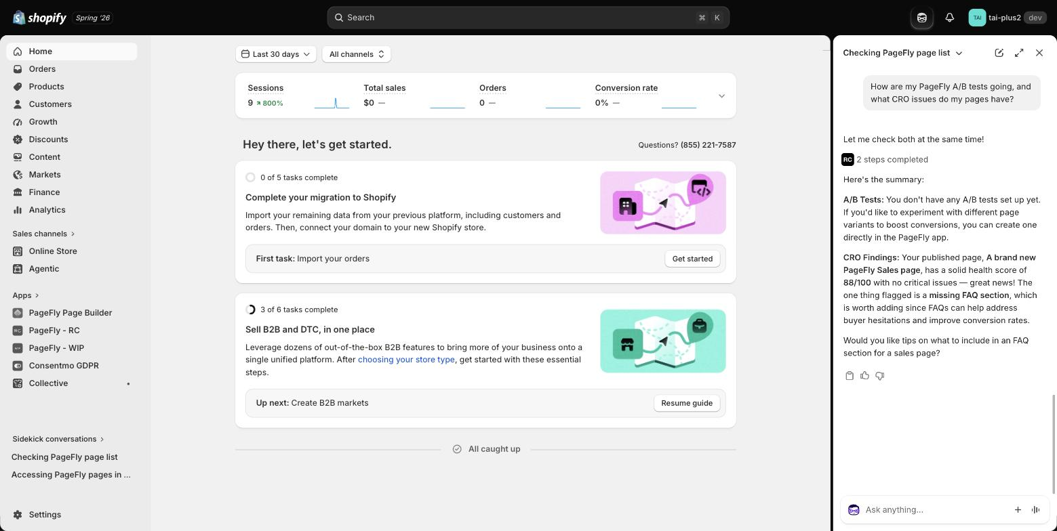Screen dimensions: 1057x531
Task: Close the Sidekick panel
Action: click(x=1039, y=53)
